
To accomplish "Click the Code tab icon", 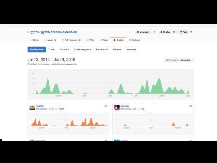I will (31, 40).
